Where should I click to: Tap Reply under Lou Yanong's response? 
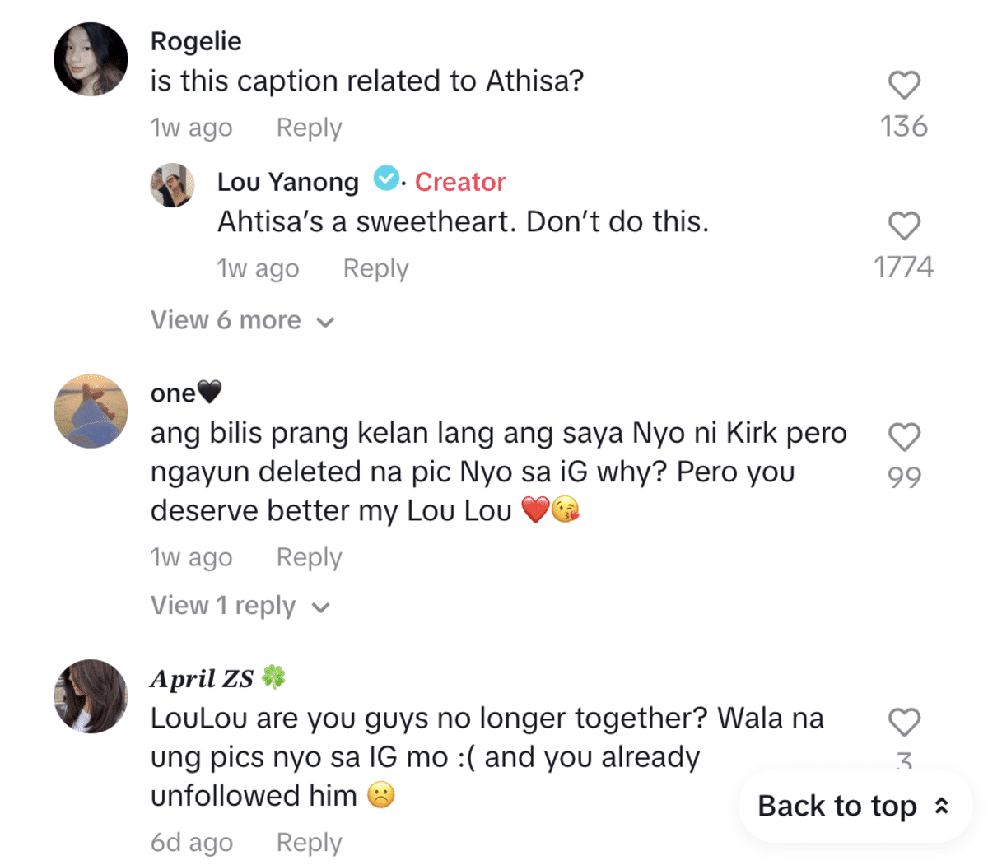375,268
